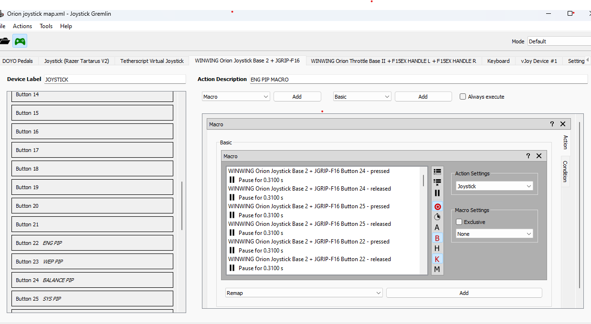The image size is (591, 324).
Task: Select Button 20 in the device list
Action: pos(92,206)
